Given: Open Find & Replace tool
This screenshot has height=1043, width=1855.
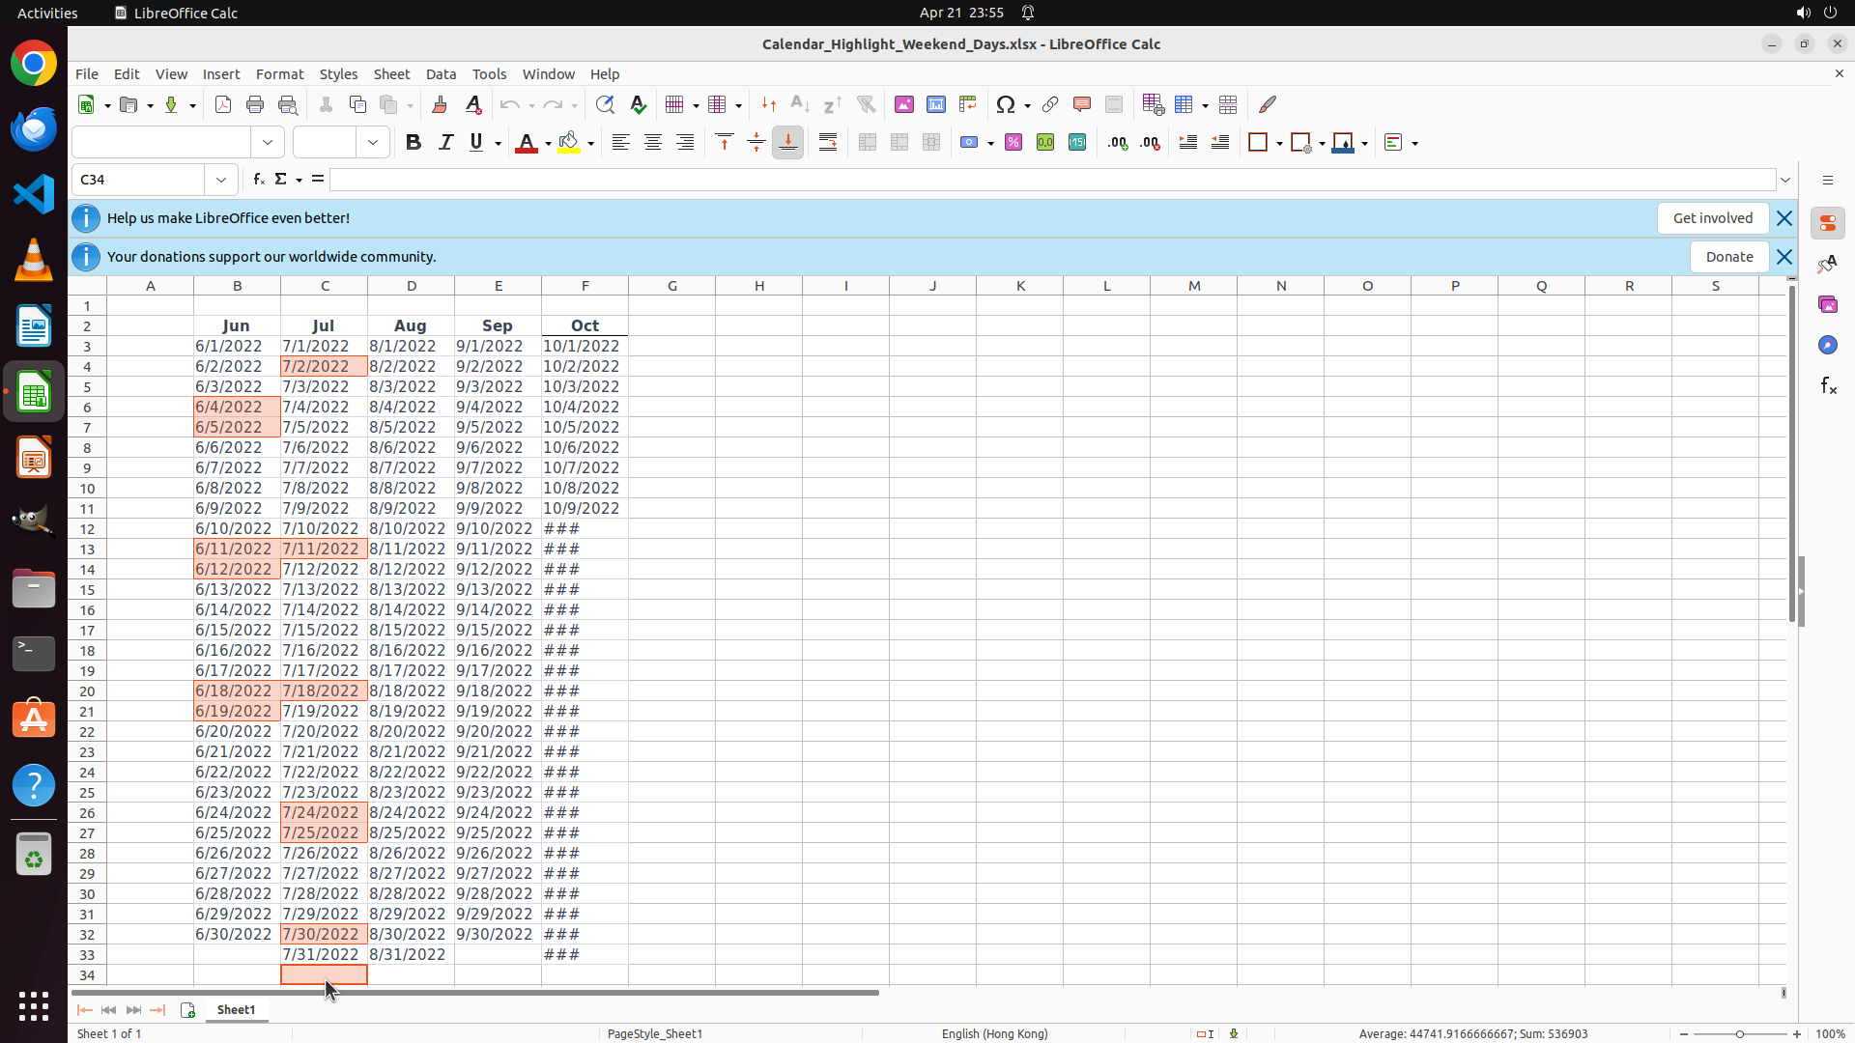Looking at the screenshot, I should pyautogui.click(x=605, y=104).
